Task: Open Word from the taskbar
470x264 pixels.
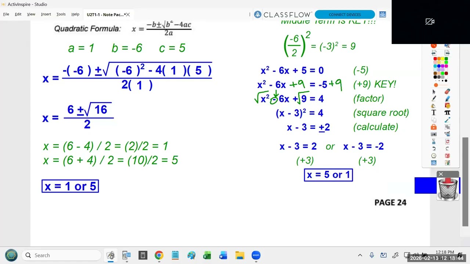Action: pos(223,255)
